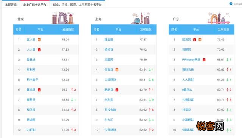Select index value 78.04 for 宜人贷

(x=65, y=40)
